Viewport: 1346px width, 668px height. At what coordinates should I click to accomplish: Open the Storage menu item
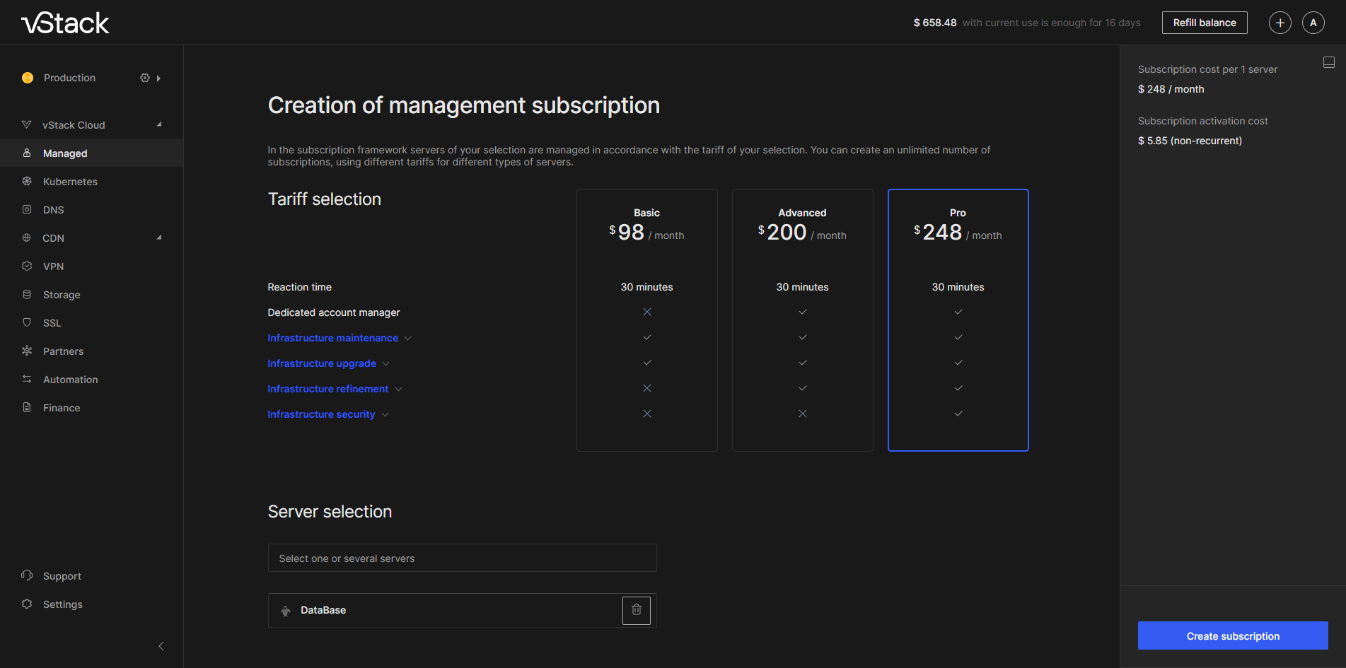(x=92, y=294)
